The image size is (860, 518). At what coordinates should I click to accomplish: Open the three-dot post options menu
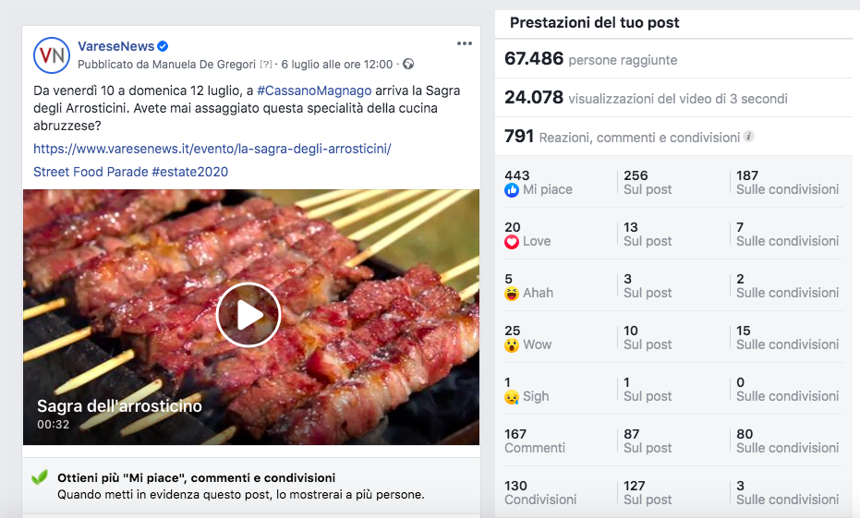[x=465, y=43]
